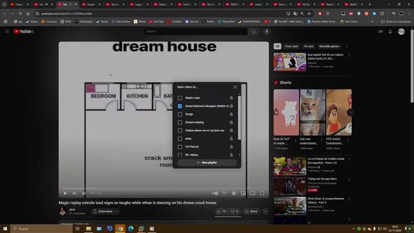Check the IRL videos playlist box
This screenshot has height=233, width=414.
point(180,155)
